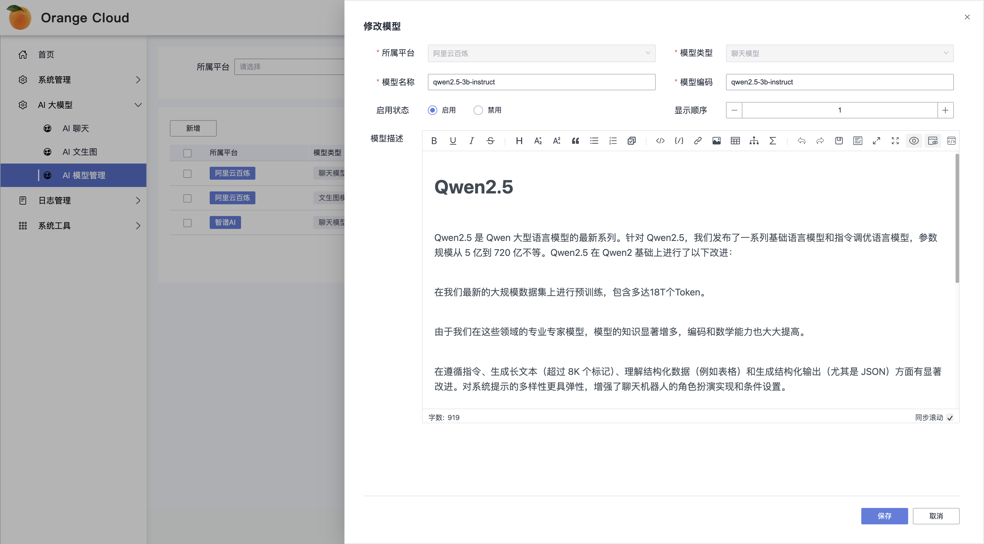984x544 pixels.
Task: Insert a code block with {/} icon
Action: coord(679,141)
